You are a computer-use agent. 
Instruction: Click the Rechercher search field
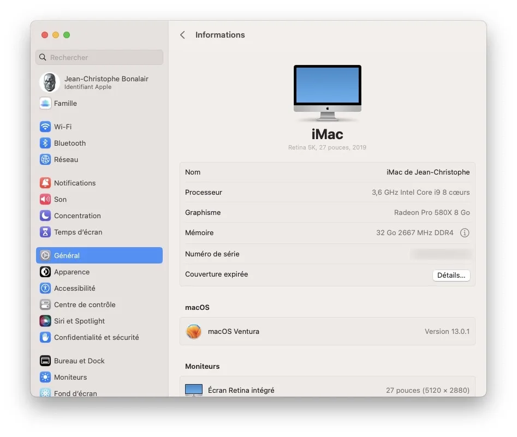click(x=99, y=57)
